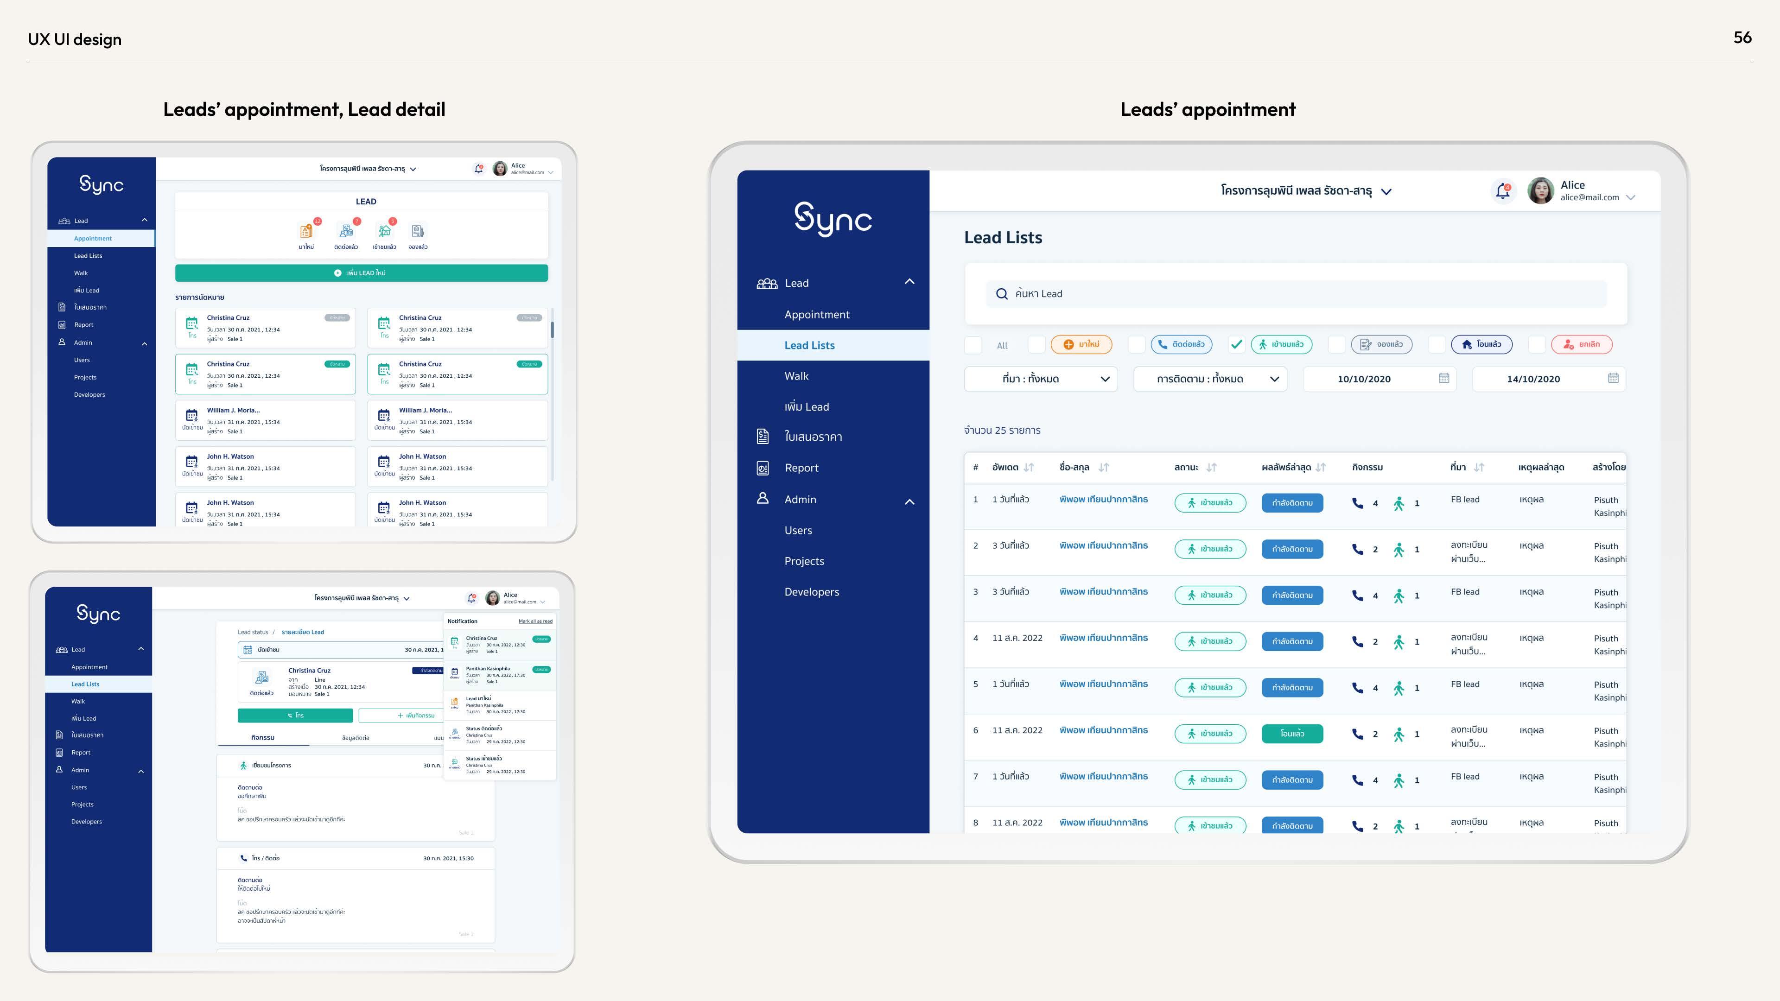Open calendar icon of 10/10/2020 date field
1780x1001 pixels.
[x=1443, y=378]
